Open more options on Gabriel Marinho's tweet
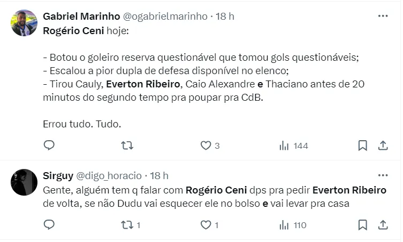403x242 pixels. (x=383, y=16)
